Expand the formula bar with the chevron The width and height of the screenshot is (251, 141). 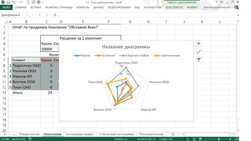[238, 15]
